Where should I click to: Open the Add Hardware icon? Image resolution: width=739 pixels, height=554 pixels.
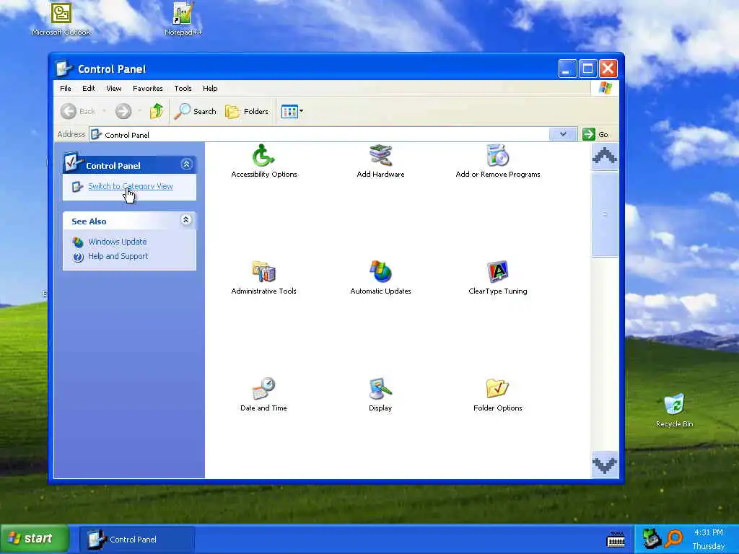coord(380,156)
